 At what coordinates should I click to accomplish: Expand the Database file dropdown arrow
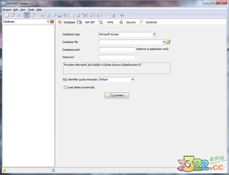tap(164, 42)
